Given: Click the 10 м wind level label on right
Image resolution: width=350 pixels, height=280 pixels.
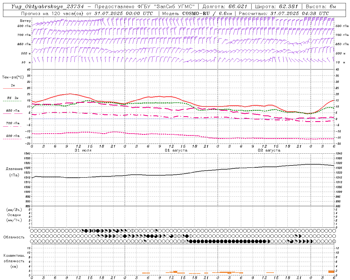Looking at the screenshot, I should tap(340, 62).
